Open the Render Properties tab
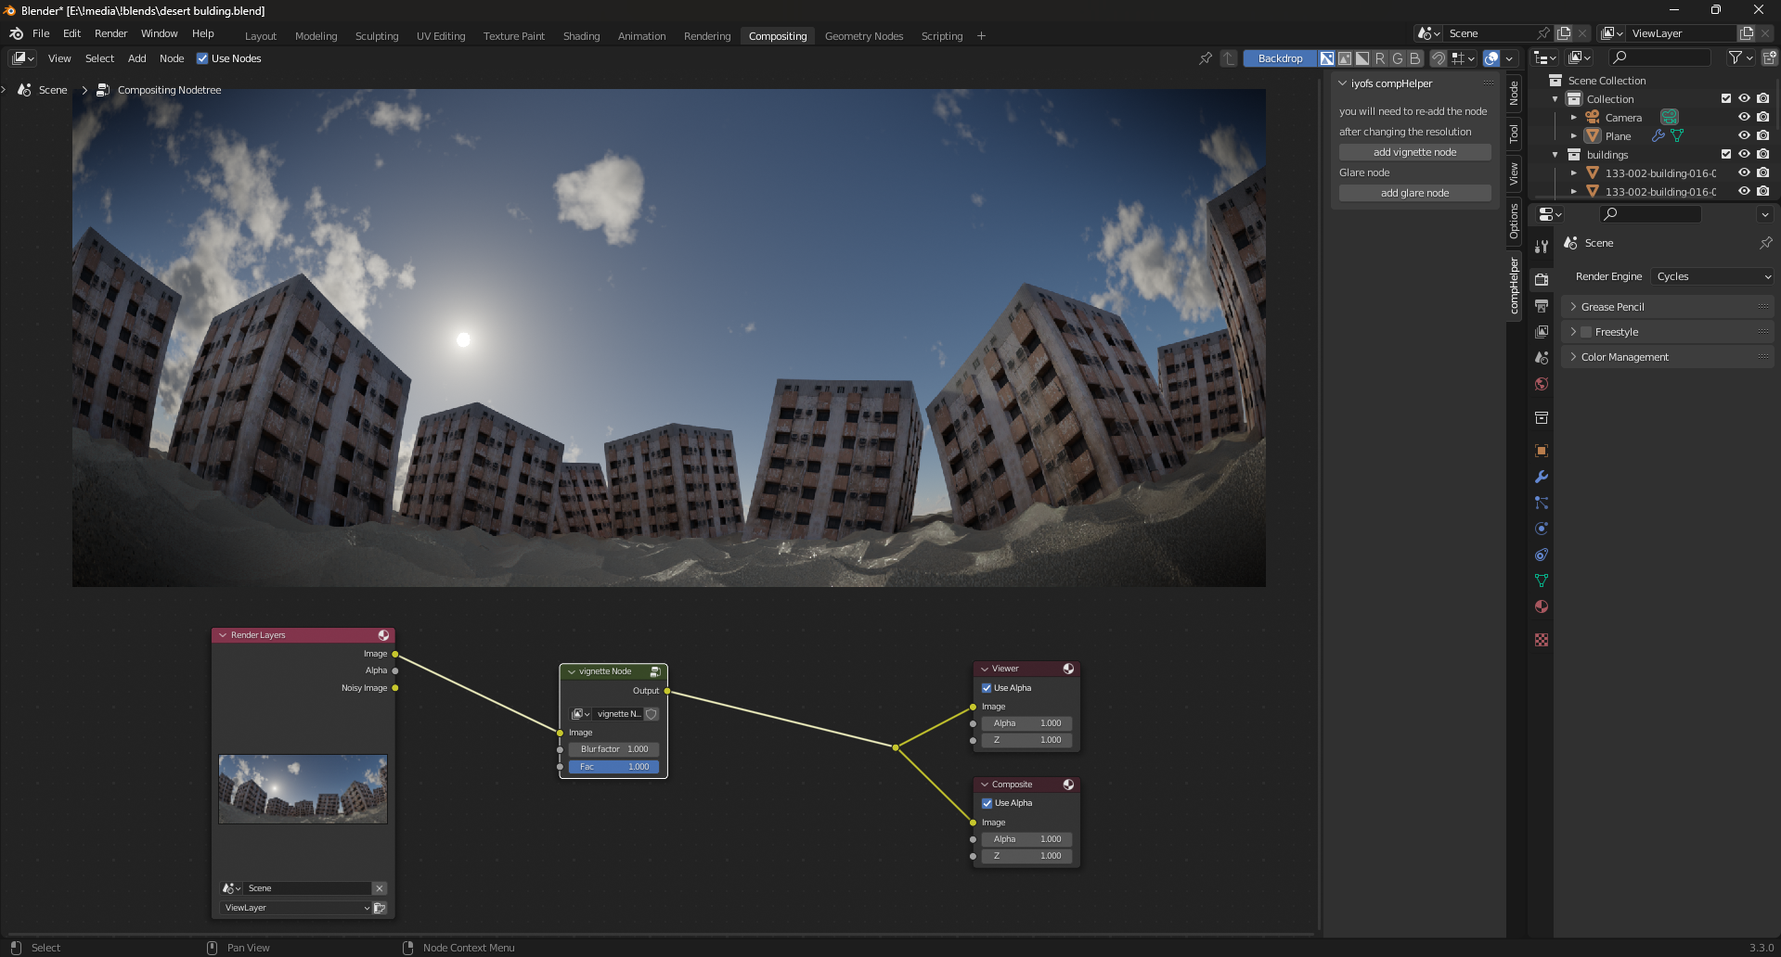1781x957 pixels. (1541, 278)
